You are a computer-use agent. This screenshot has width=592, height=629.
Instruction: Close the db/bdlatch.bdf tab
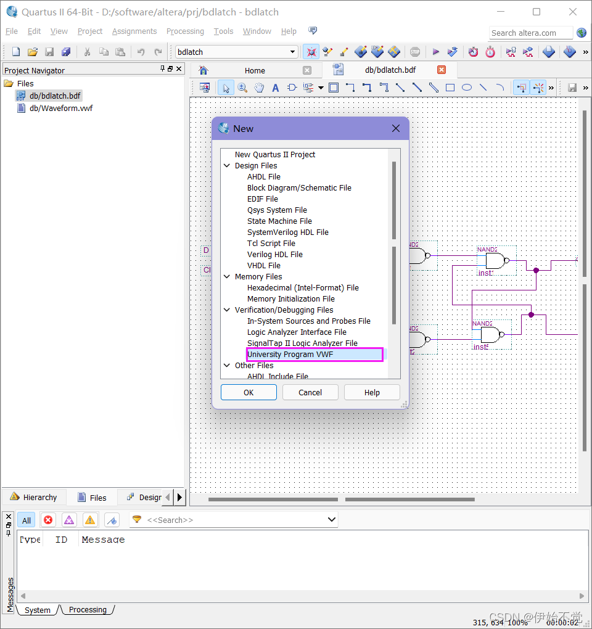[x=442, y=70]
